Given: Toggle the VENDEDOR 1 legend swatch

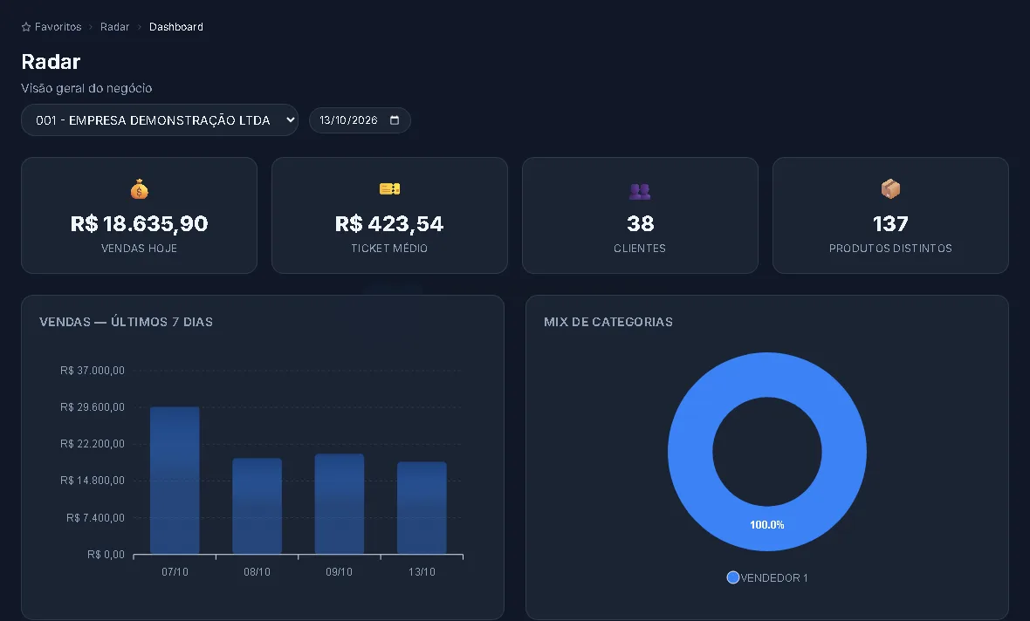Looking at the screenshot, I should 733,577.
